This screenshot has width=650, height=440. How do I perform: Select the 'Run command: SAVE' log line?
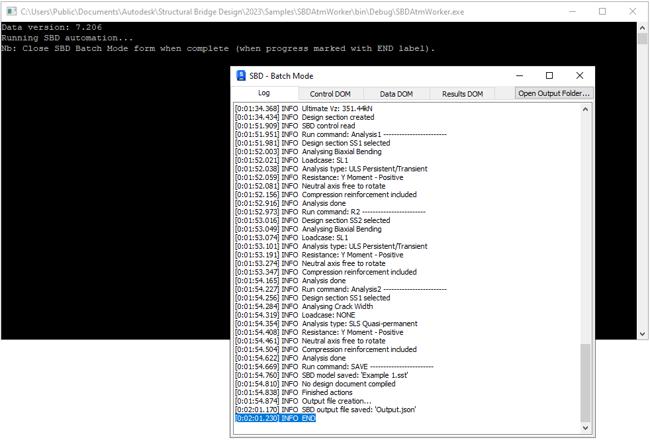click(334, 367)
